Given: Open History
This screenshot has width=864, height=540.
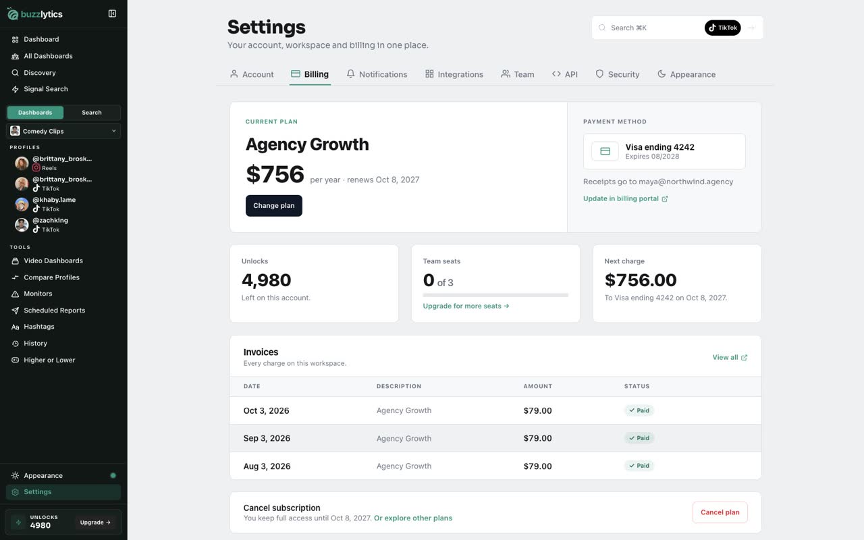Looking at the screenshot, I should 63,344.
